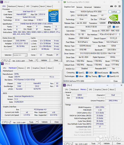This screenshot has height=145, width=124.
Task: Open Validation tab in GPU-Z
Action: click(x=97, y=7)
